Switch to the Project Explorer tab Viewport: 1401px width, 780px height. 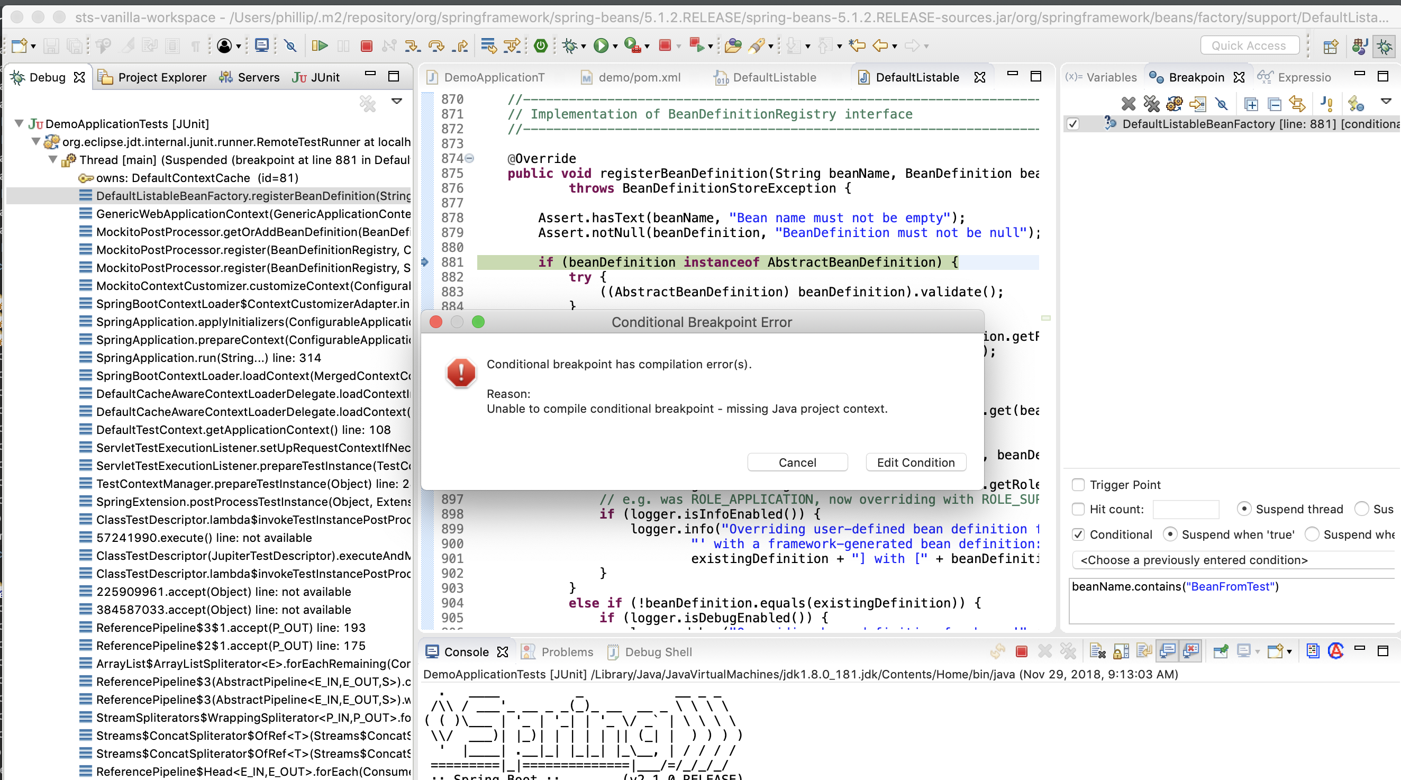[152, 77]
